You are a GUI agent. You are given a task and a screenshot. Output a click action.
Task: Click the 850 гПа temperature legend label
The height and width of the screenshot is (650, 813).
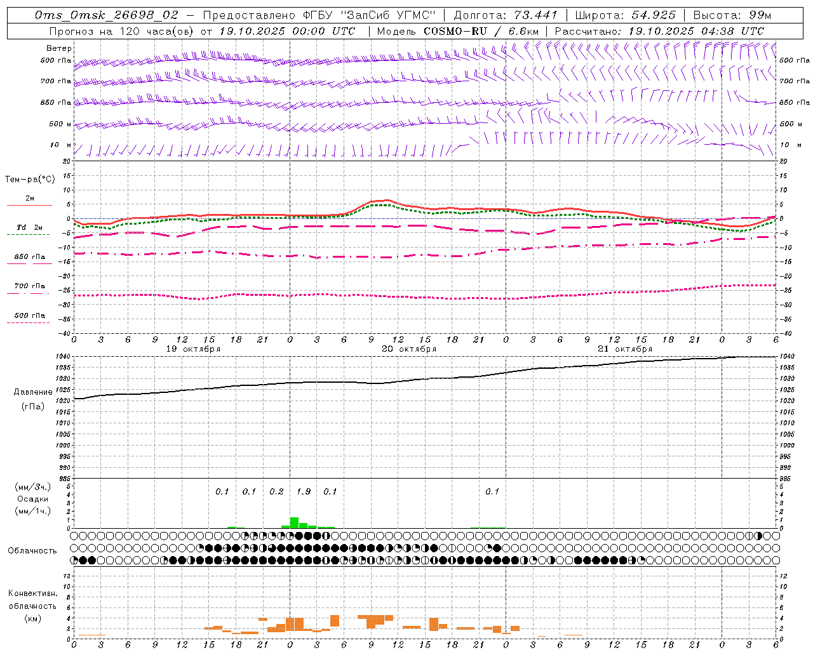pos(30,257)
